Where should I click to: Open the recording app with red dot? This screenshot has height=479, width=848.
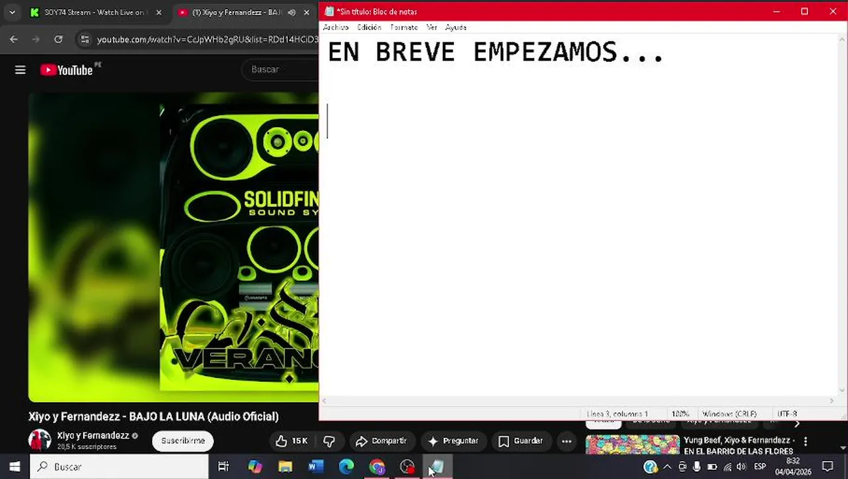click(x=407, y=466)
